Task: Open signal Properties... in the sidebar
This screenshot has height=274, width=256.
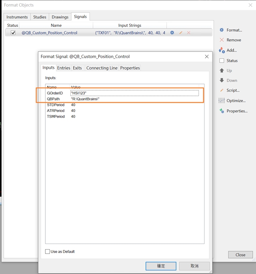Action: click(x=233, y=111)
